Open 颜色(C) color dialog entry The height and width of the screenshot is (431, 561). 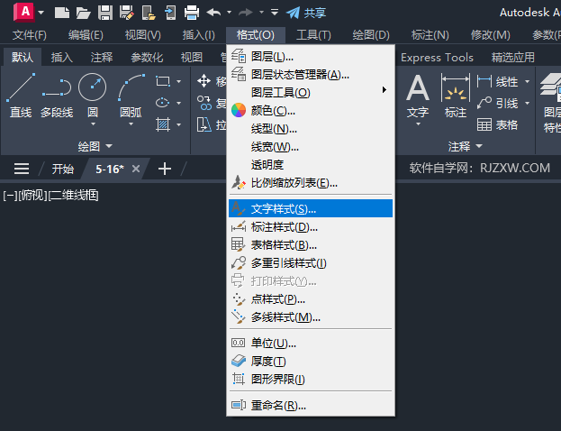pyautogui.click(x=311, y=110)
